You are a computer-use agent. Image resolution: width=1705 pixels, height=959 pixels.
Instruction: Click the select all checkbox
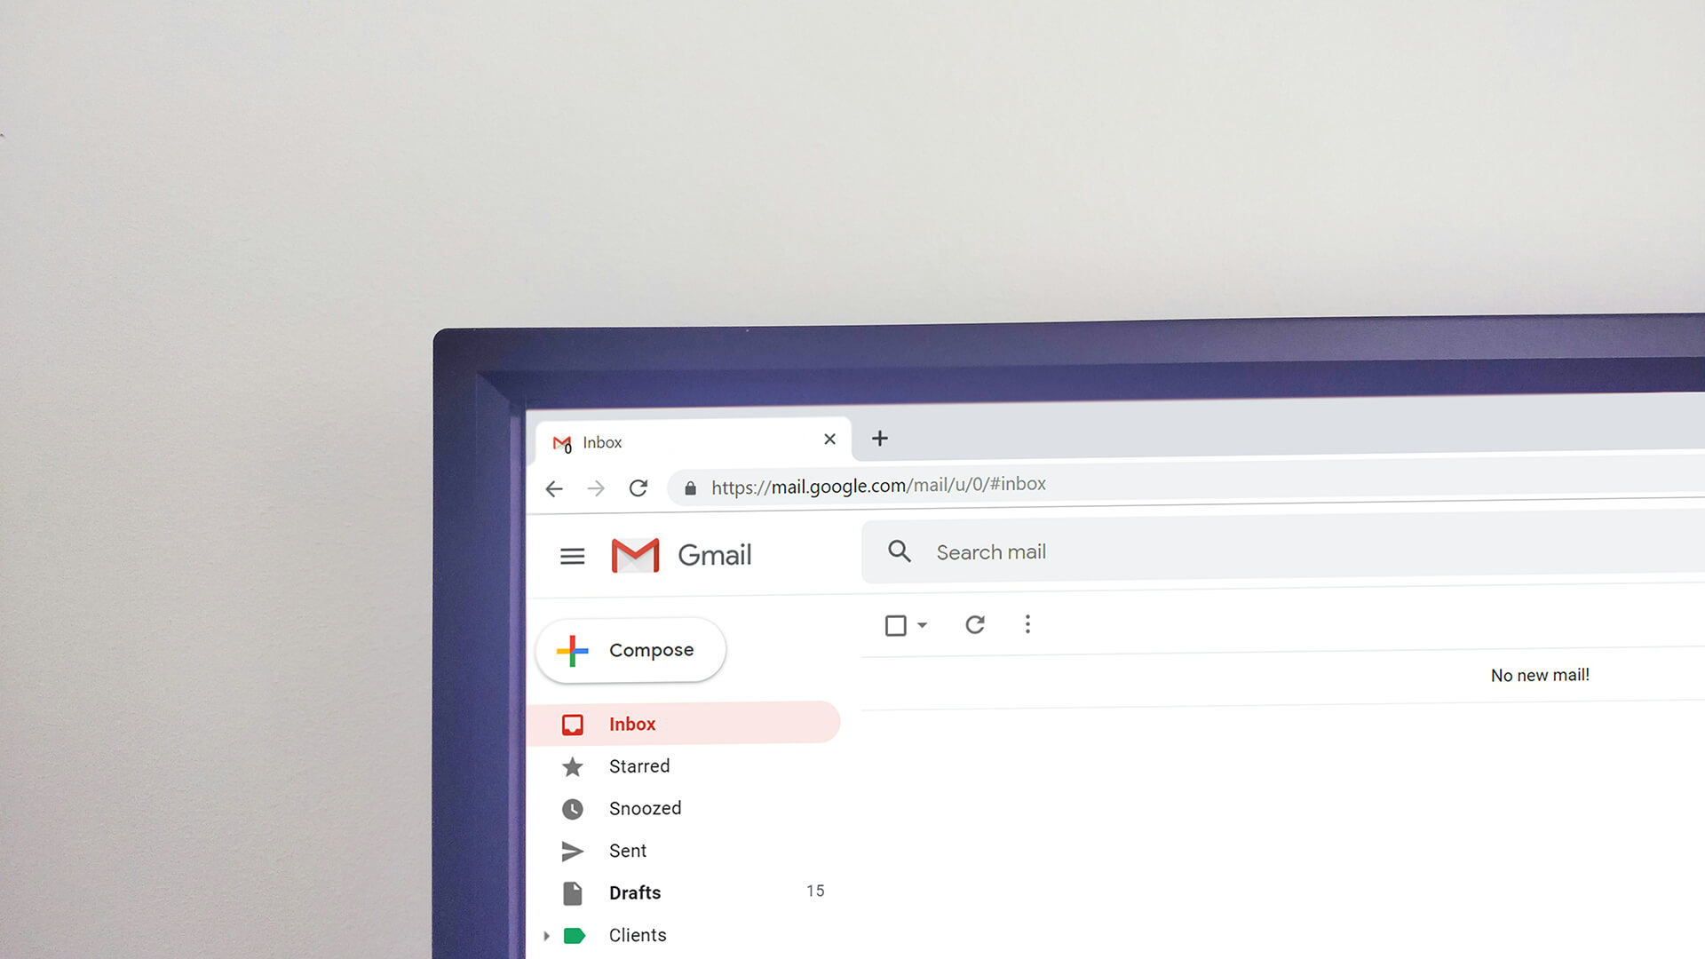coord(896,623)
